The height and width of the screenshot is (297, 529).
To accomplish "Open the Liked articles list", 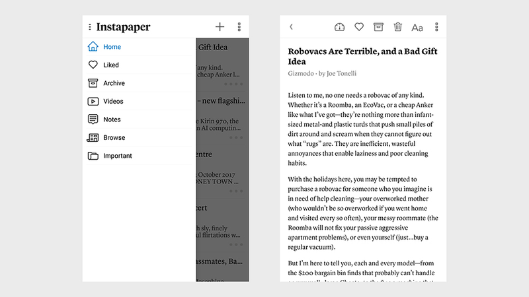I will 139,65.
